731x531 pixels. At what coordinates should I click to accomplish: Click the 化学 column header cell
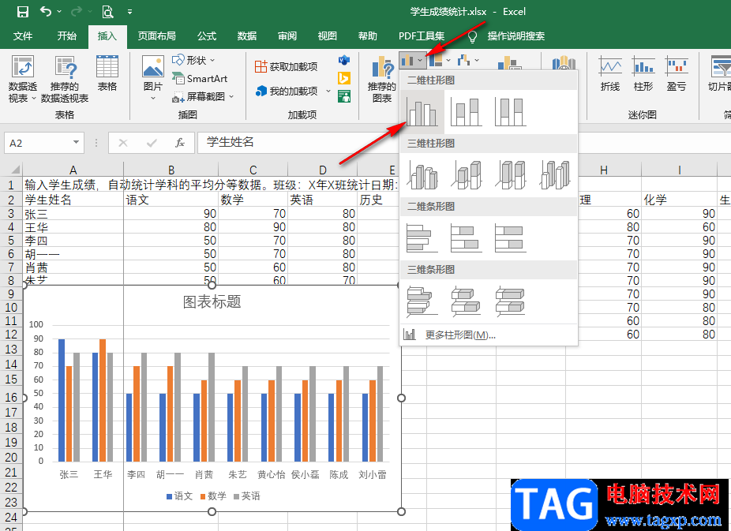(679, 200)
